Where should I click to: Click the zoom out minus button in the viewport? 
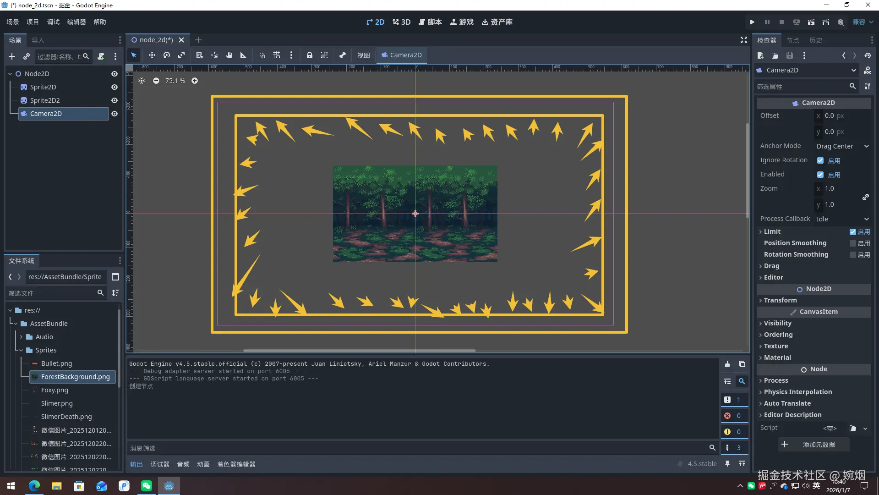tap(156, 81)
